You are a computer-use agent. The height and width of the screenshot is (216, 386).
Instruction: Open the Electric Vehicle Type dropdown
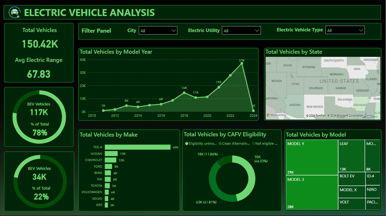pos(345,30)
